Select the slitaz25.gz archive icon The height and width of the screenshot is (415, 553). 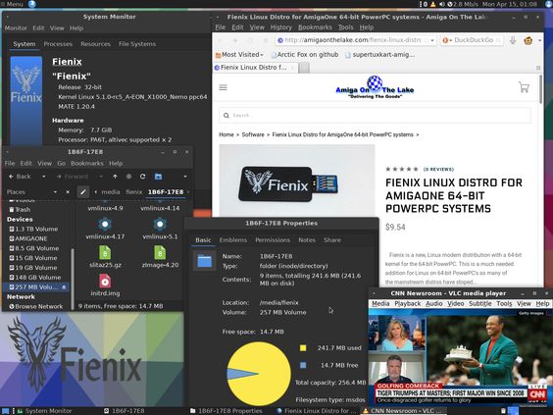point(105,253)
